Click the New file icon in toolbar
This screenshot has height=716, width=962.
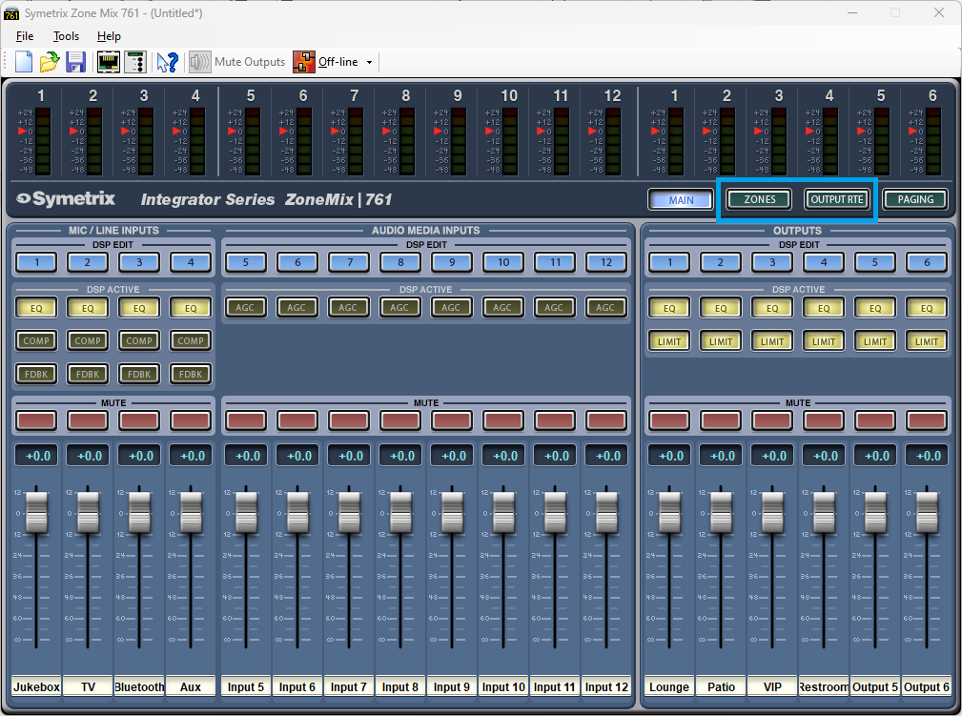point(24,62)
